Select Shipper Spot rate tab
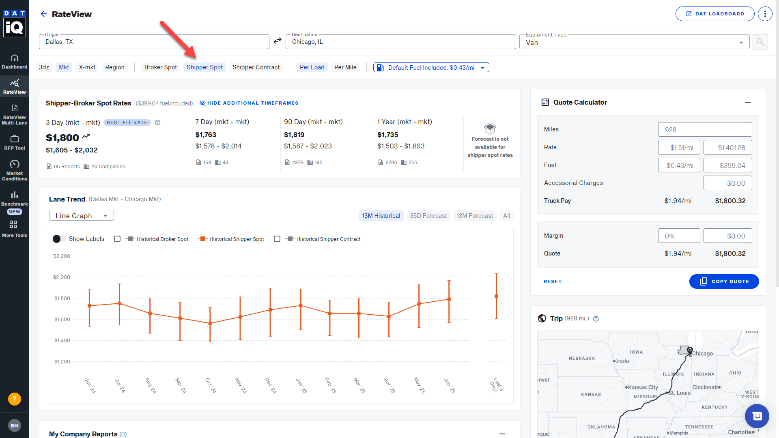Image resolution: width=779 pixels, height=438 pixels. pyautogui.click(x=204, y=67)
